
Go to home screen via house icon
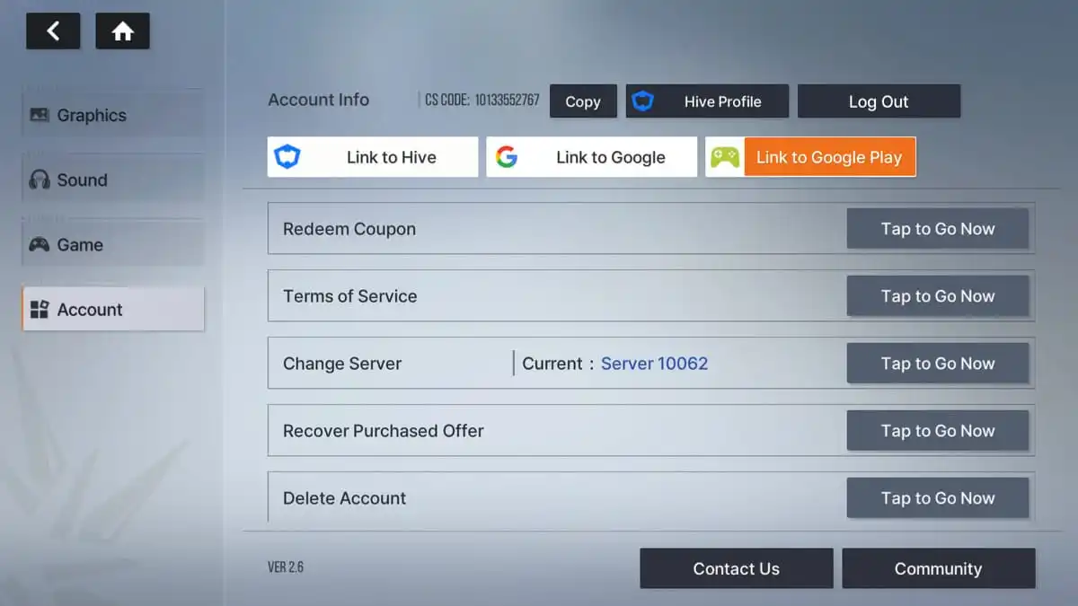point(122,31)
